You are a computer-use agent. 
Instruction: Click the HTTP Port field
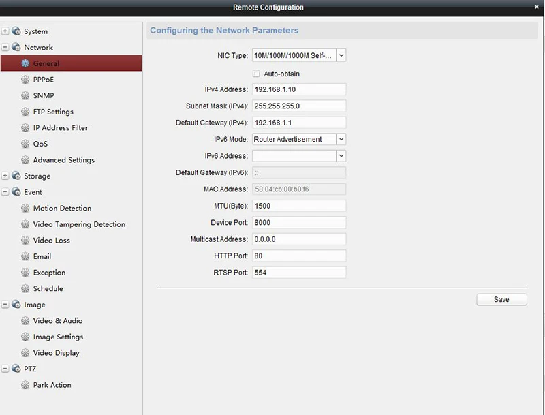tap(299, 256)
